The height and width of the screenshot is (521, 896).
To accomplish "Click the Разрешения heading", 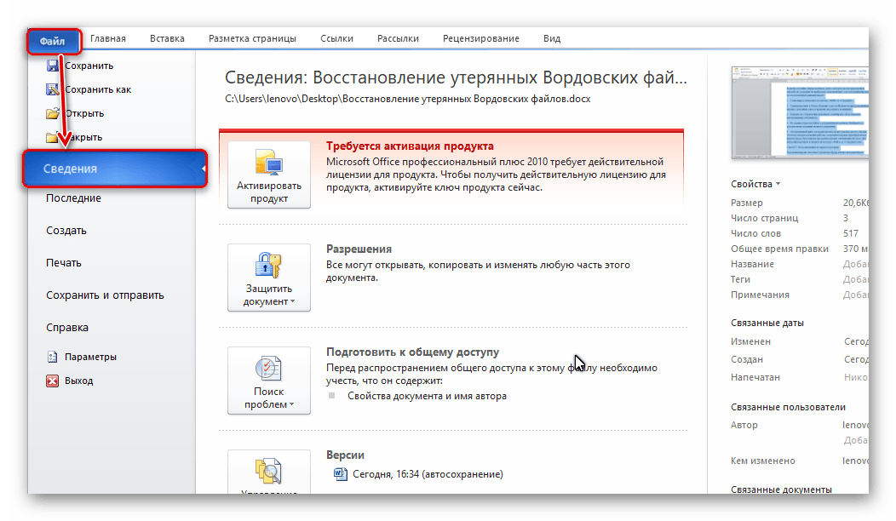I will pos(359,249).
